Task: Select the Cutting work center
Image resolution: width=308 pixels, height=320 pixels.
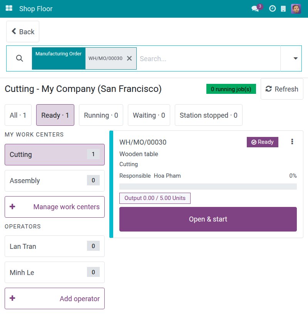Action: tap(55, 155)
